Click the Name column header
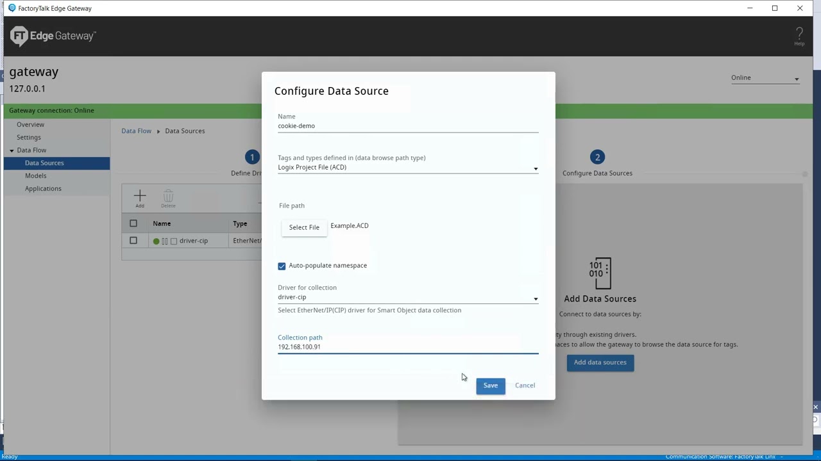This screenshot has height=461, width=821. [x=162, y=223]
